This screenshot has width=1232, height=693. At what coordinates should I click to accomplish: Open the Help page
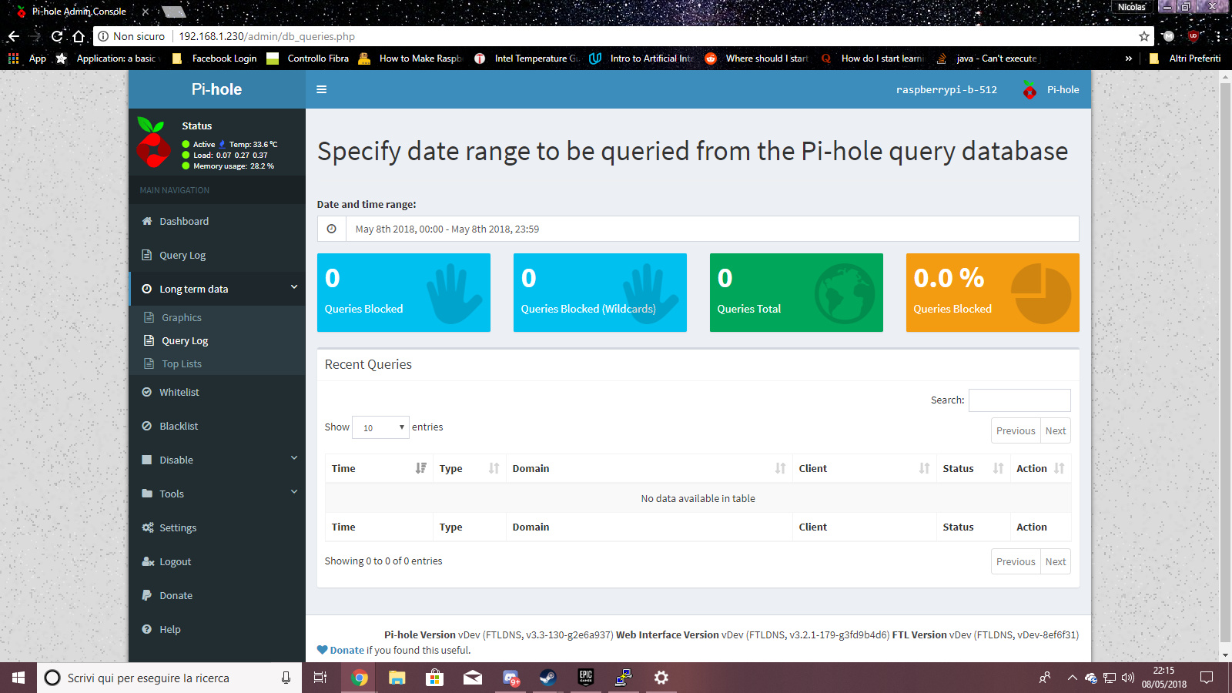(x=217, y=629)
